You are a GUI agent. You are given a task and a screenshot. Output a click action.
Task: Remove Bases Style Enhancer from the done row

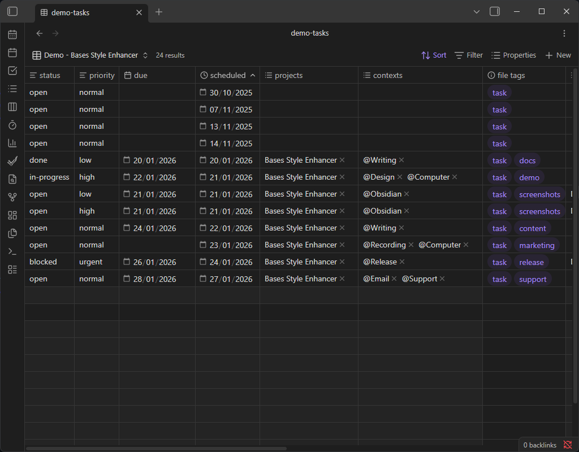click(x=342, y=160)
